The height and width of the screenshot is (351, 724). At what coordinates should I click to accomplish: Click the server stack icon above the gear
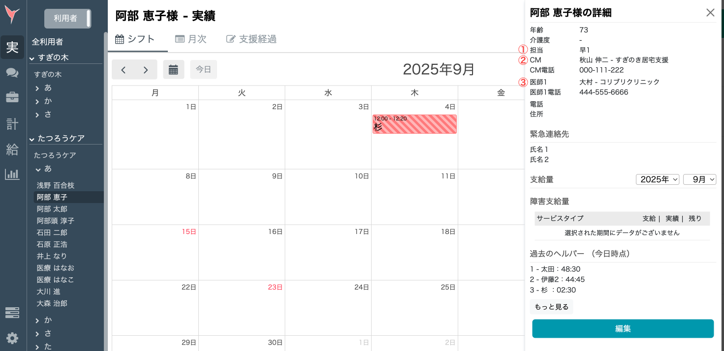tap(12, 313)
